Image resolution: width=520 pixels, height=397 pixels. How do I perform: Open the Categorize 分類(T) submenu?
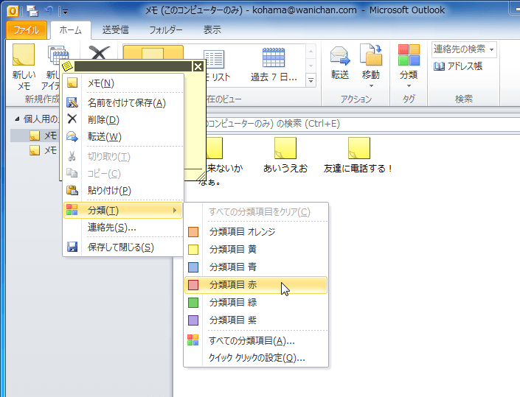(x=123, y=210)
